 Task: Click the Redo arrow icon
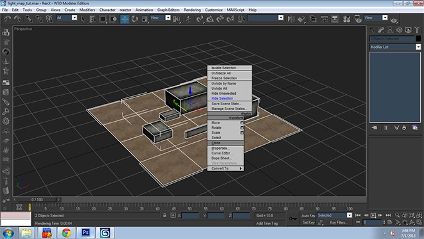[x=17, y=19]
